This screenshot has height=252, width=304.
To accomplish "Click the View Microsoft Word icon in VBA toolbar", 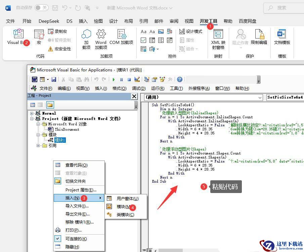I will [x=35, y=79].
